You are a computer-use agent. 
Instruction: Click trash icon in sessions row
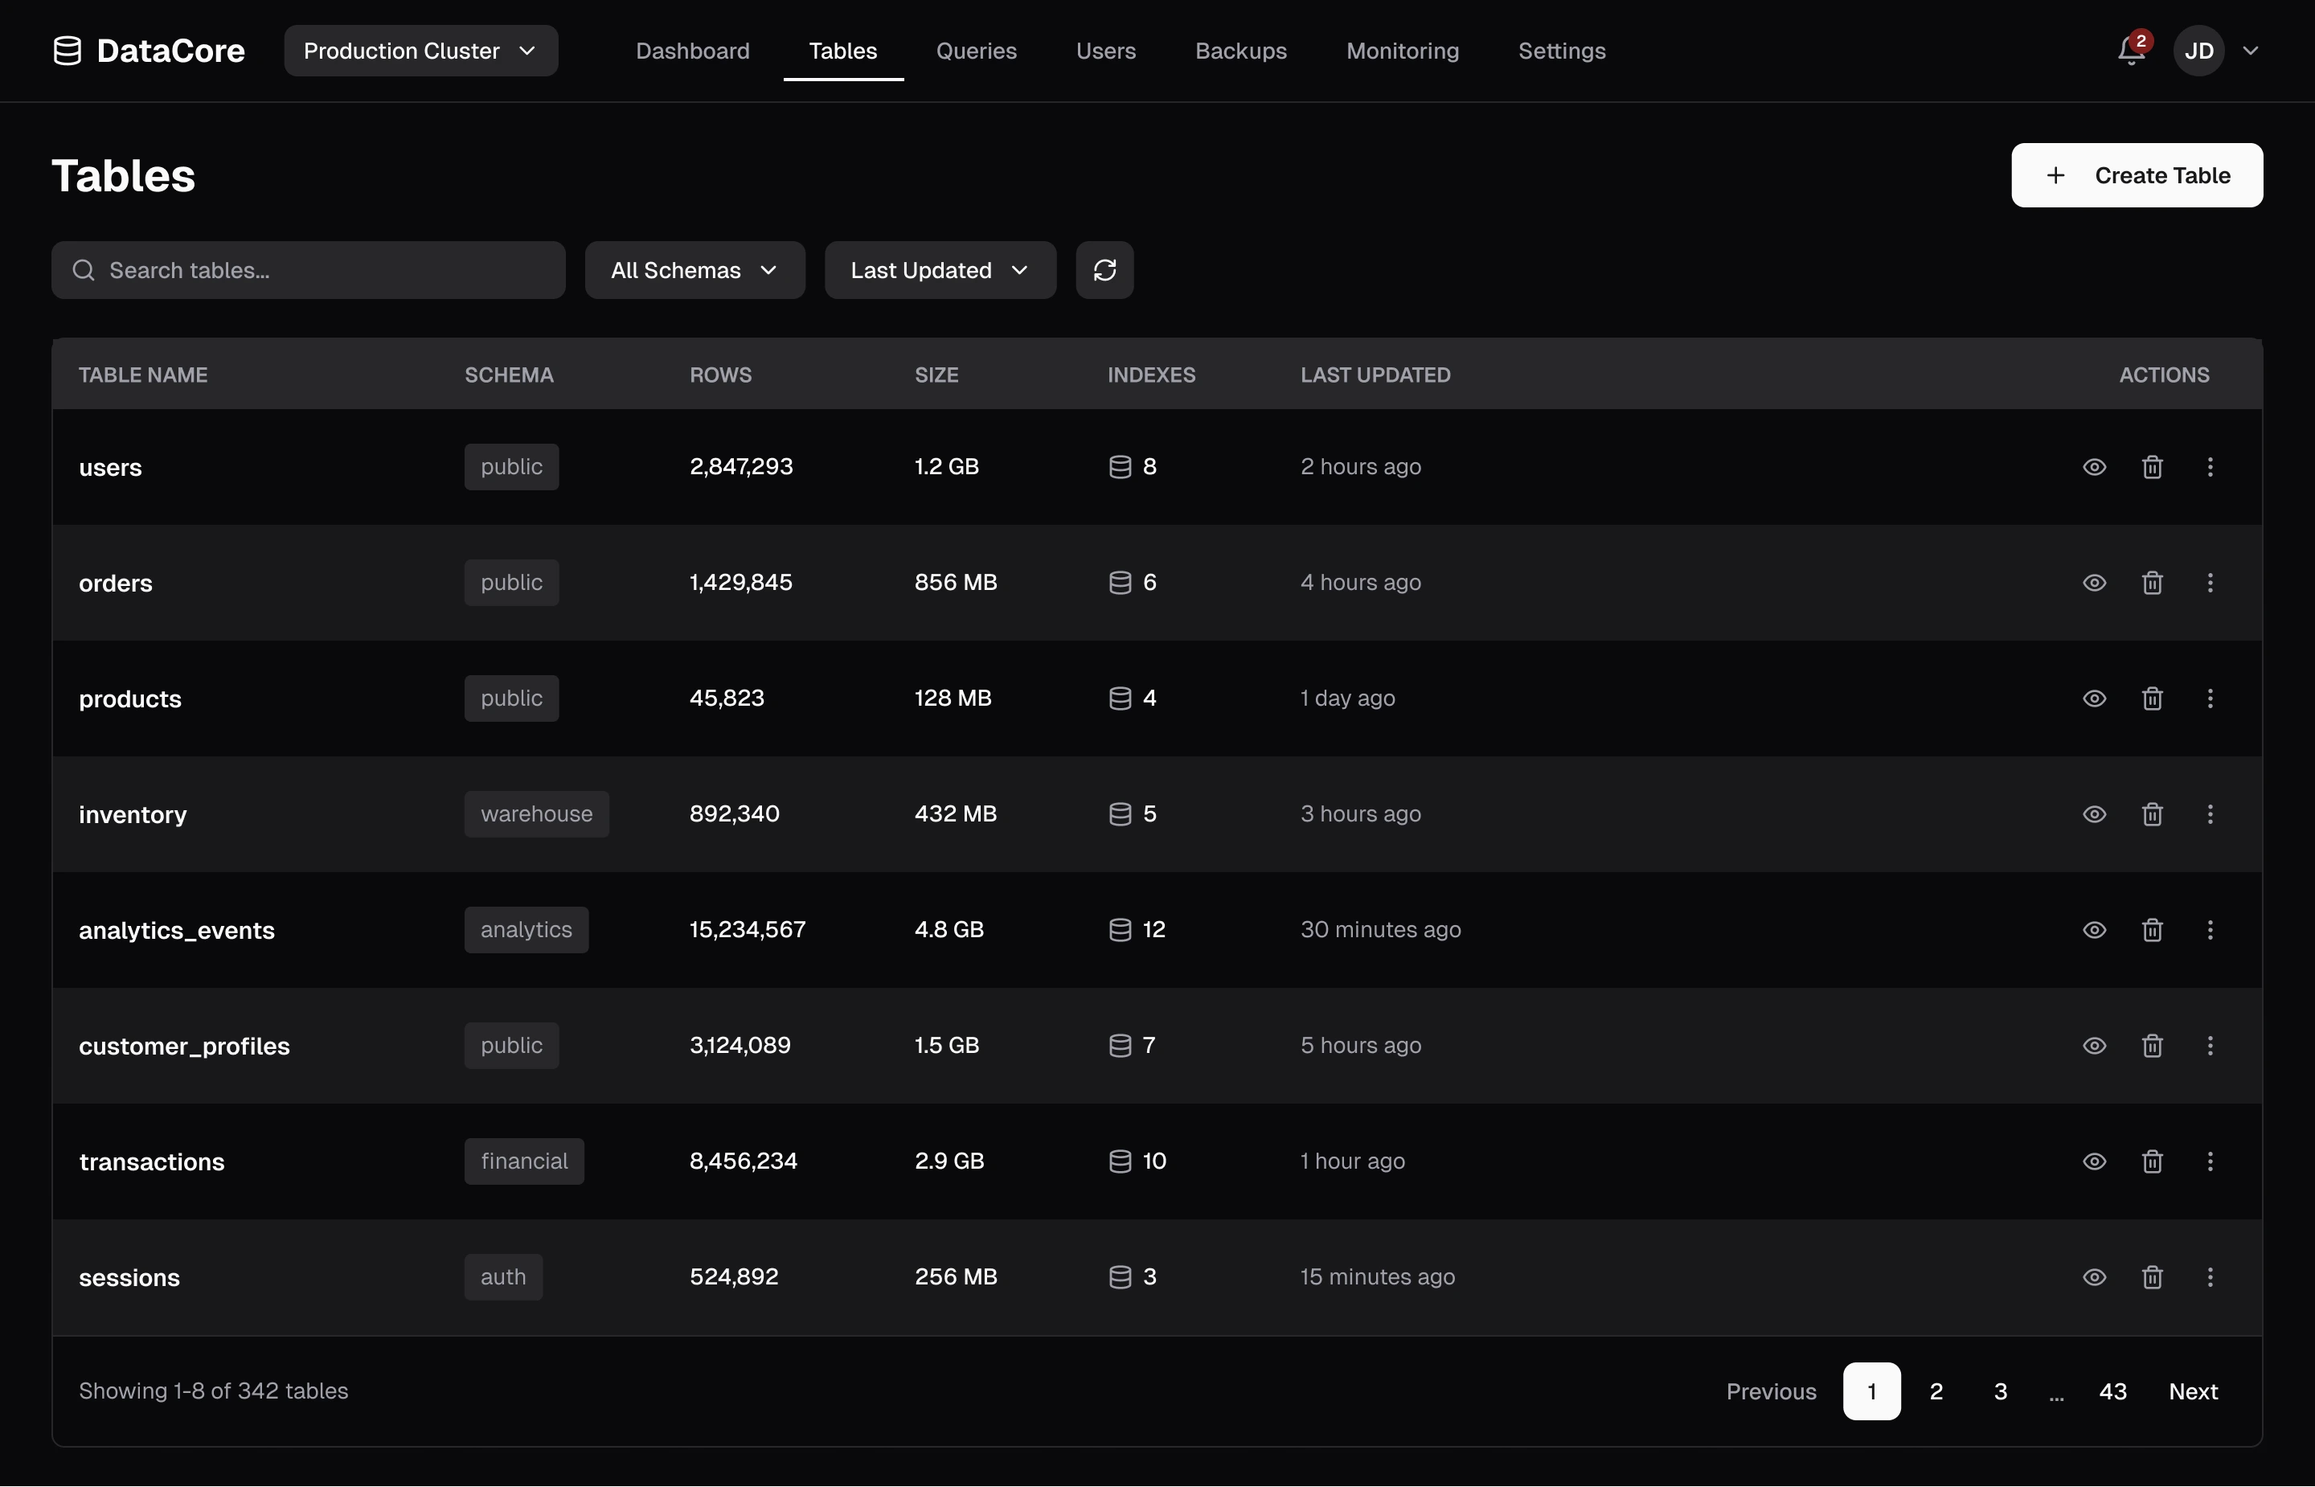tap(2152, 1277)
